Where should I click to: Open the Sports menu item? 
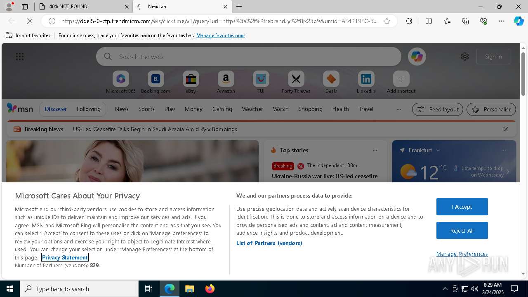146,109
